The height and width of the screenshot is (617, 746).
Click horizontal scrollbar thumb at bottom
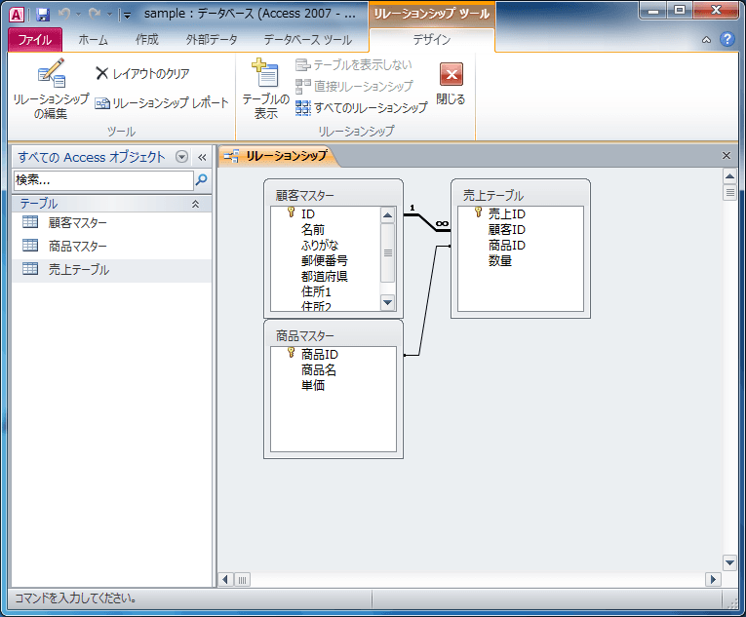[242, 580]
